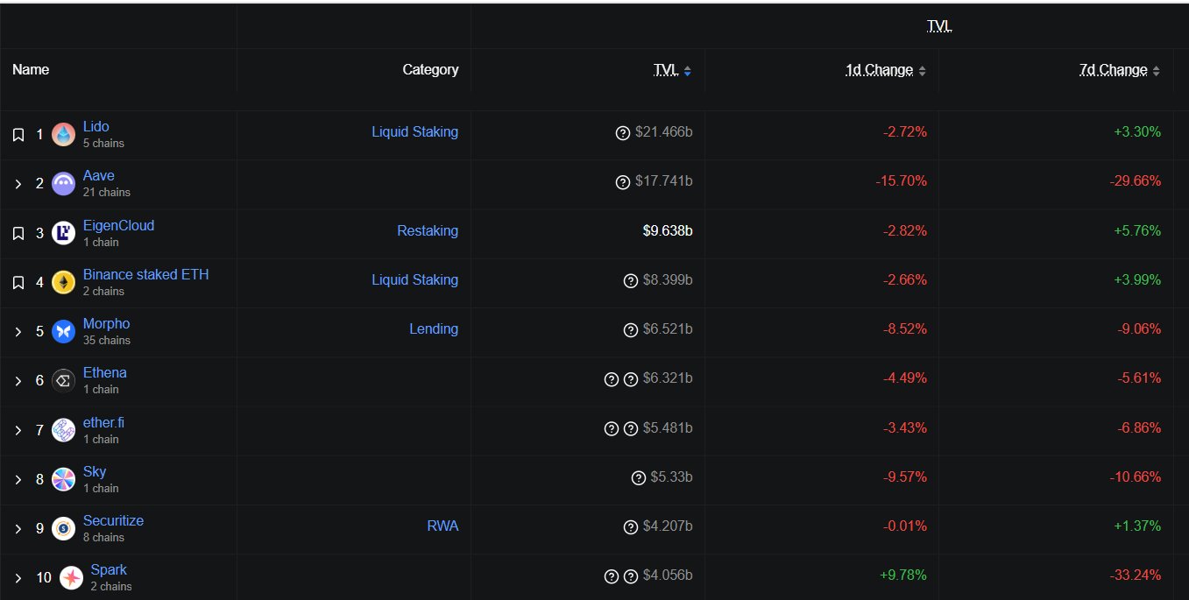This screenshot has width=1189, height=600.
Task: Click the question mark beside Lido's TVL
Action: pyautogui.click(x=623, y=133)
